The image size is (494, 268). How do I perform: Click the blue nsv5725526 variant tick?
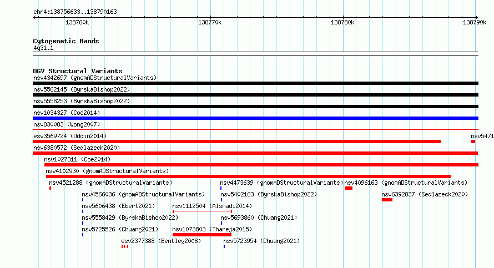click(x=83, y=235)
